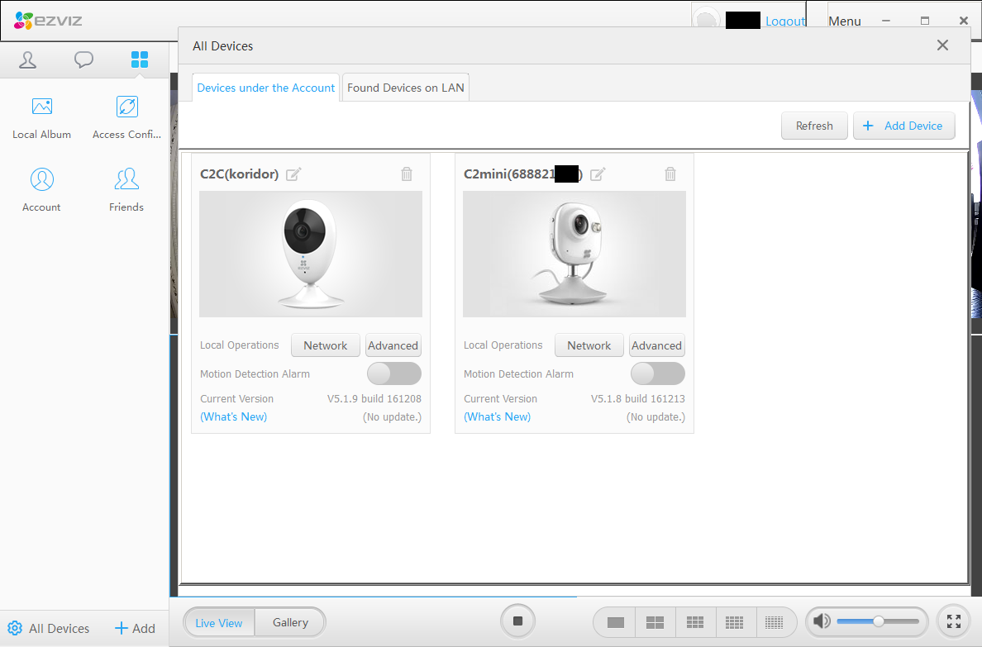Stop the live view playback

click(x=518, y=621)
